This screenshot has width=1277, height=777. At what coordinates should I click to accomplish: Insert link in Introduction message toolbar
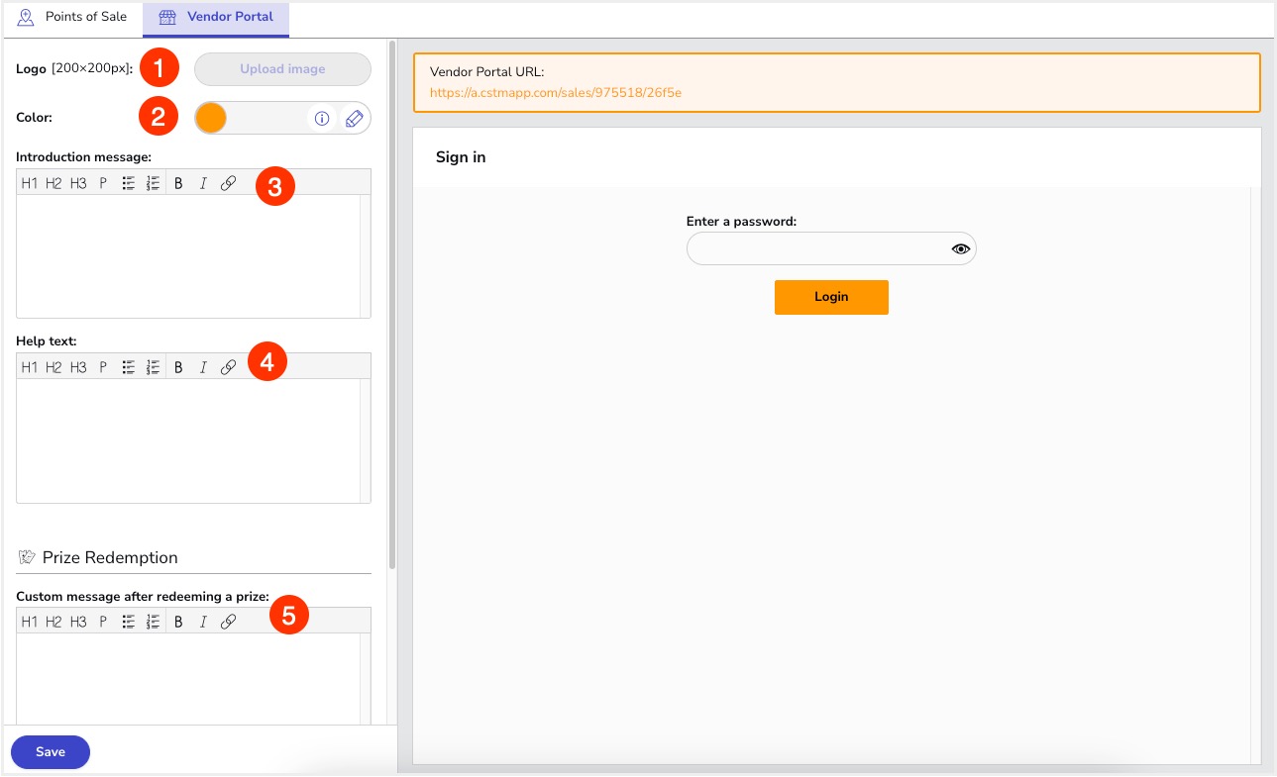pos(228,183)
